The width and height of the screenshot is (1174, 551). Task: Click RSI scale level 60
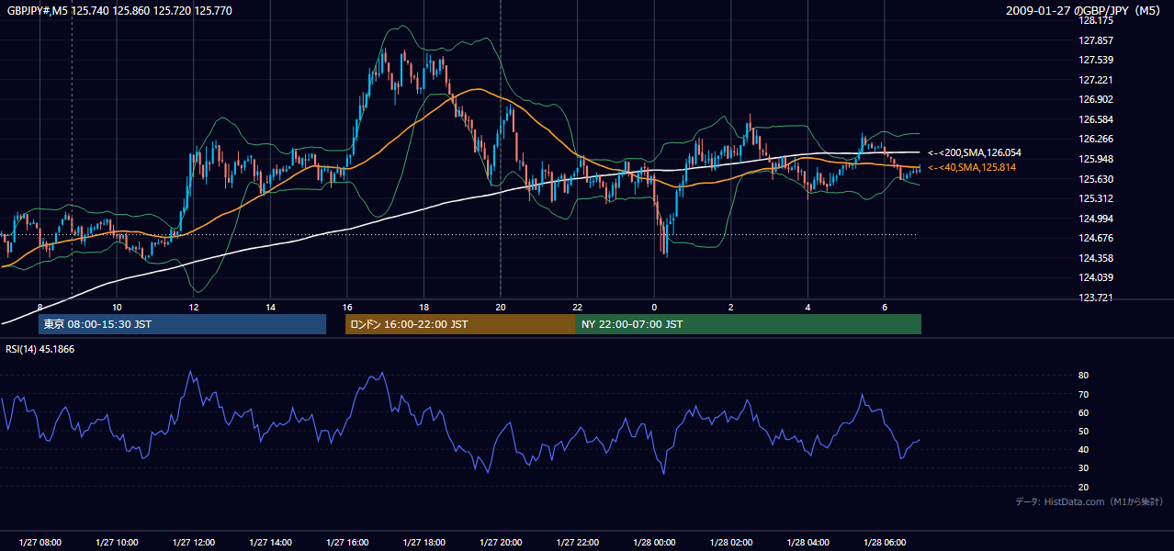coord(1083,412)
